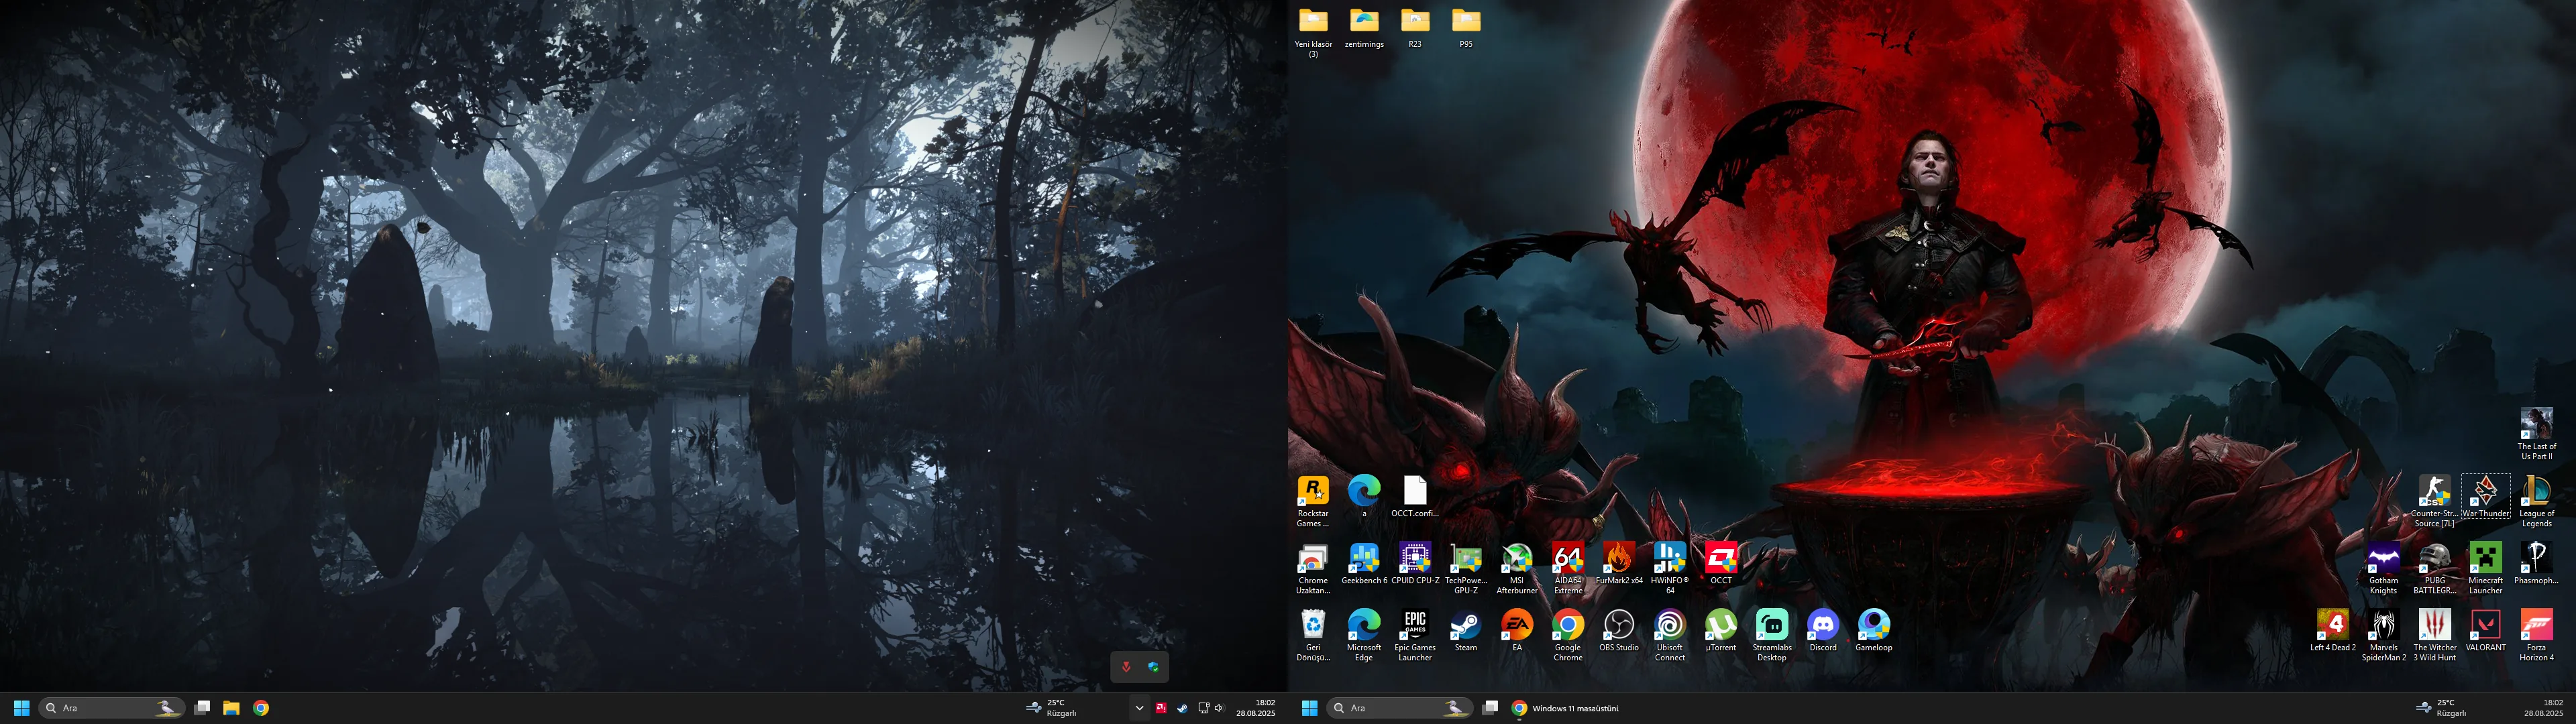
Task: Select The Witcher 3 Wild Hunt shortcut
Action: [x=2434, y=636]
